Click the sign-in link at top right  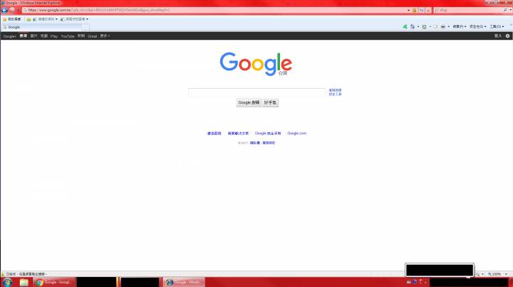pos(497,36)
